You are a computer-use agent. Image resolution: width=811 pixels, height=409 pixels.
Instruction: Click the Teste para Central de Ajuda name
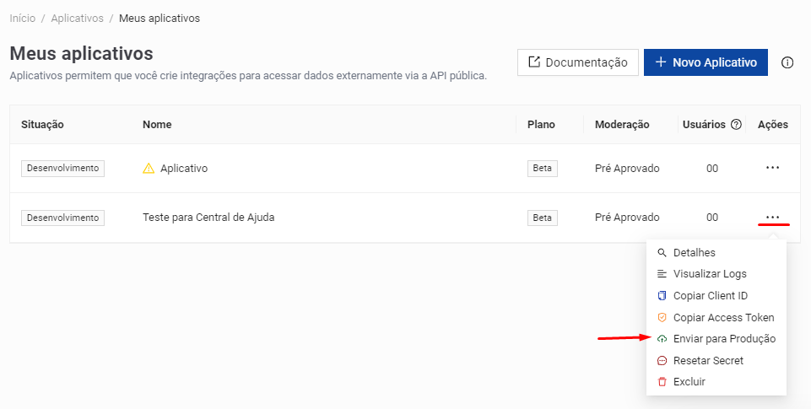click(x=208, y=218)
